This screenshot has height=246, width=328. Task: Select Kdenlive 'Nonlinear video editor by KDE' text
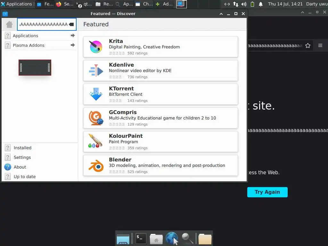pyautogui.click(x=140, y=71)
